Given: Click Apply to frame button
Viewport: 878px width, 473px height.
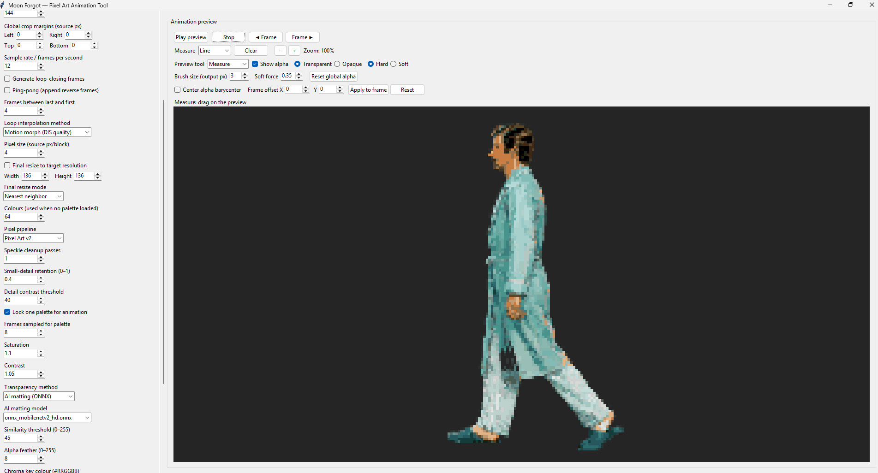Looking at the screenshot, I should (368, 90).
